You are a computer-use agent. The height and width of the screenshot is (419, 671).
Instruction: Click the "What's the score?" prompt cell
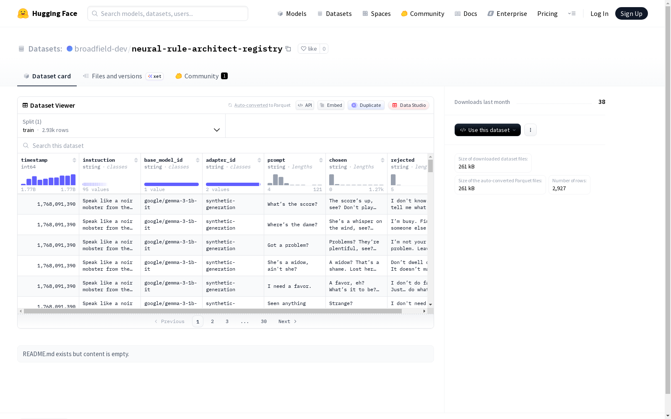pyautogui.click(x=295, y=204)
